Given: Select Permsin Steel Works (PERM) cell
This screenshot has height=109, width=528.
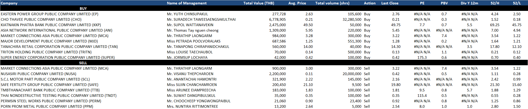Looking at the screenshot, I should 51,101.
